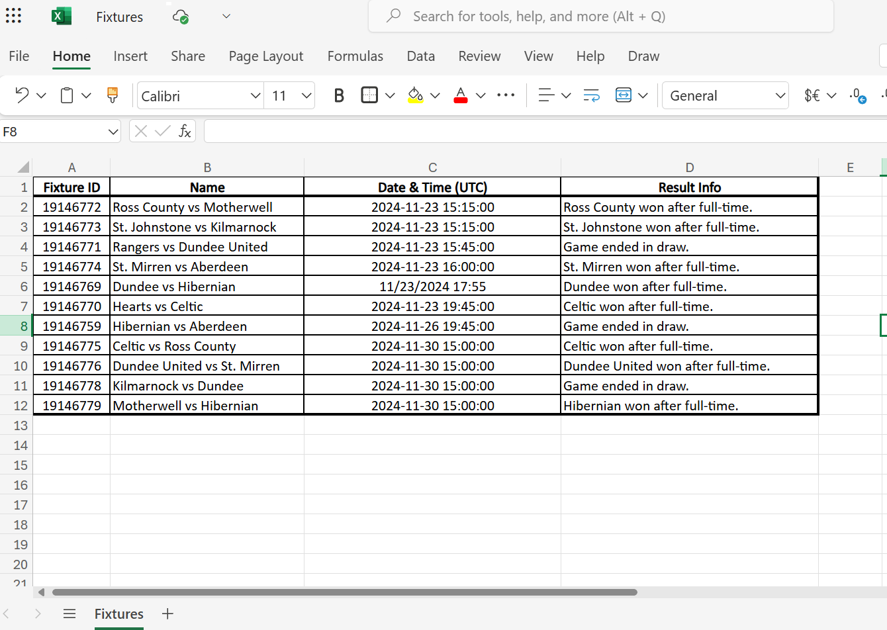Select cell 'Rangers vs Dundee United'
The image size is (887, 630).
(207, 246)
